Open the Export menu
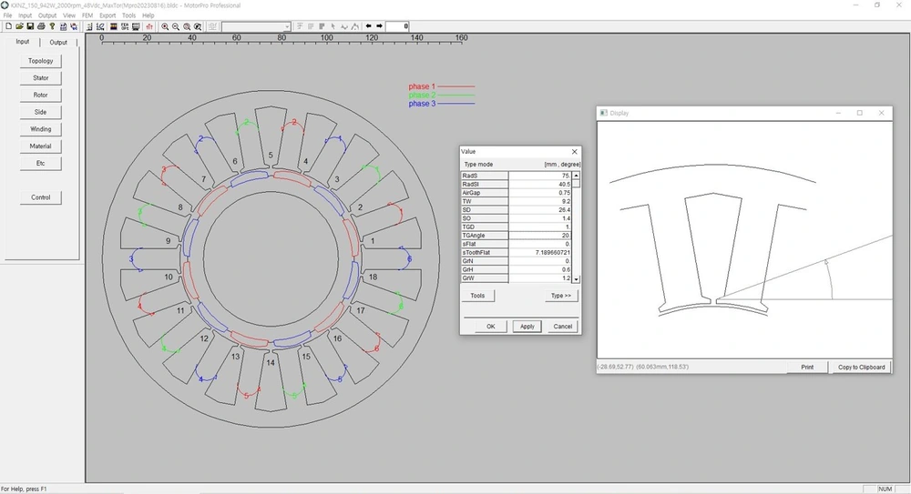The width and height of the screenshot is (911, 494). point(107,15)
